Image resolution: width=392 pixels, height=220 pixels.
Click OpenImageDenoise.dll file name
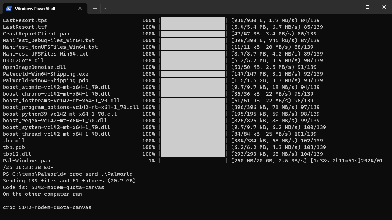tap(35, 67)
